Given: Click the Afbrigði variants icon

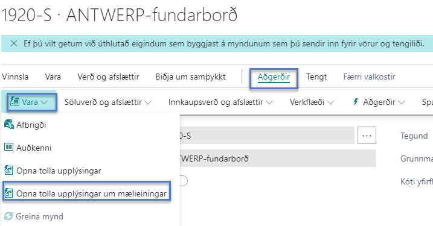Looking at the screenshot, I should click(9, 125).
